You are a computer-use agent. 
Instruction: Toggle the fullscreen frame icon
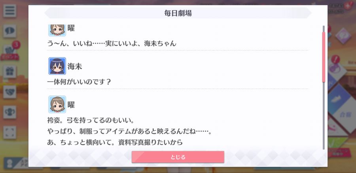[9, 132]
